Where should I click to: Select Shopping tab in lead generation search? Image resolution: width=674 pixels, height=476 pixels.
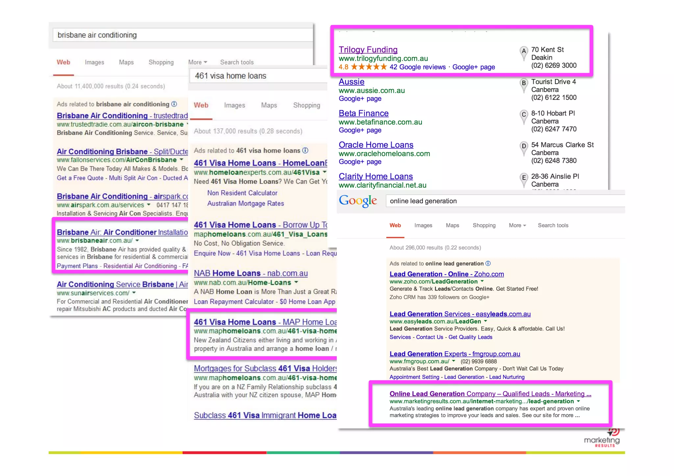point(484,225)
